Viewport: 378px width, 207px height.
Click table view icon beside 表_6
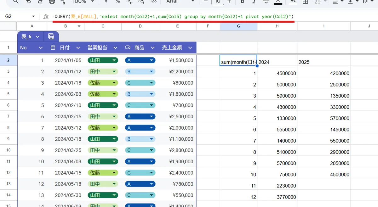pyautogui.click(x=51, y=36)
